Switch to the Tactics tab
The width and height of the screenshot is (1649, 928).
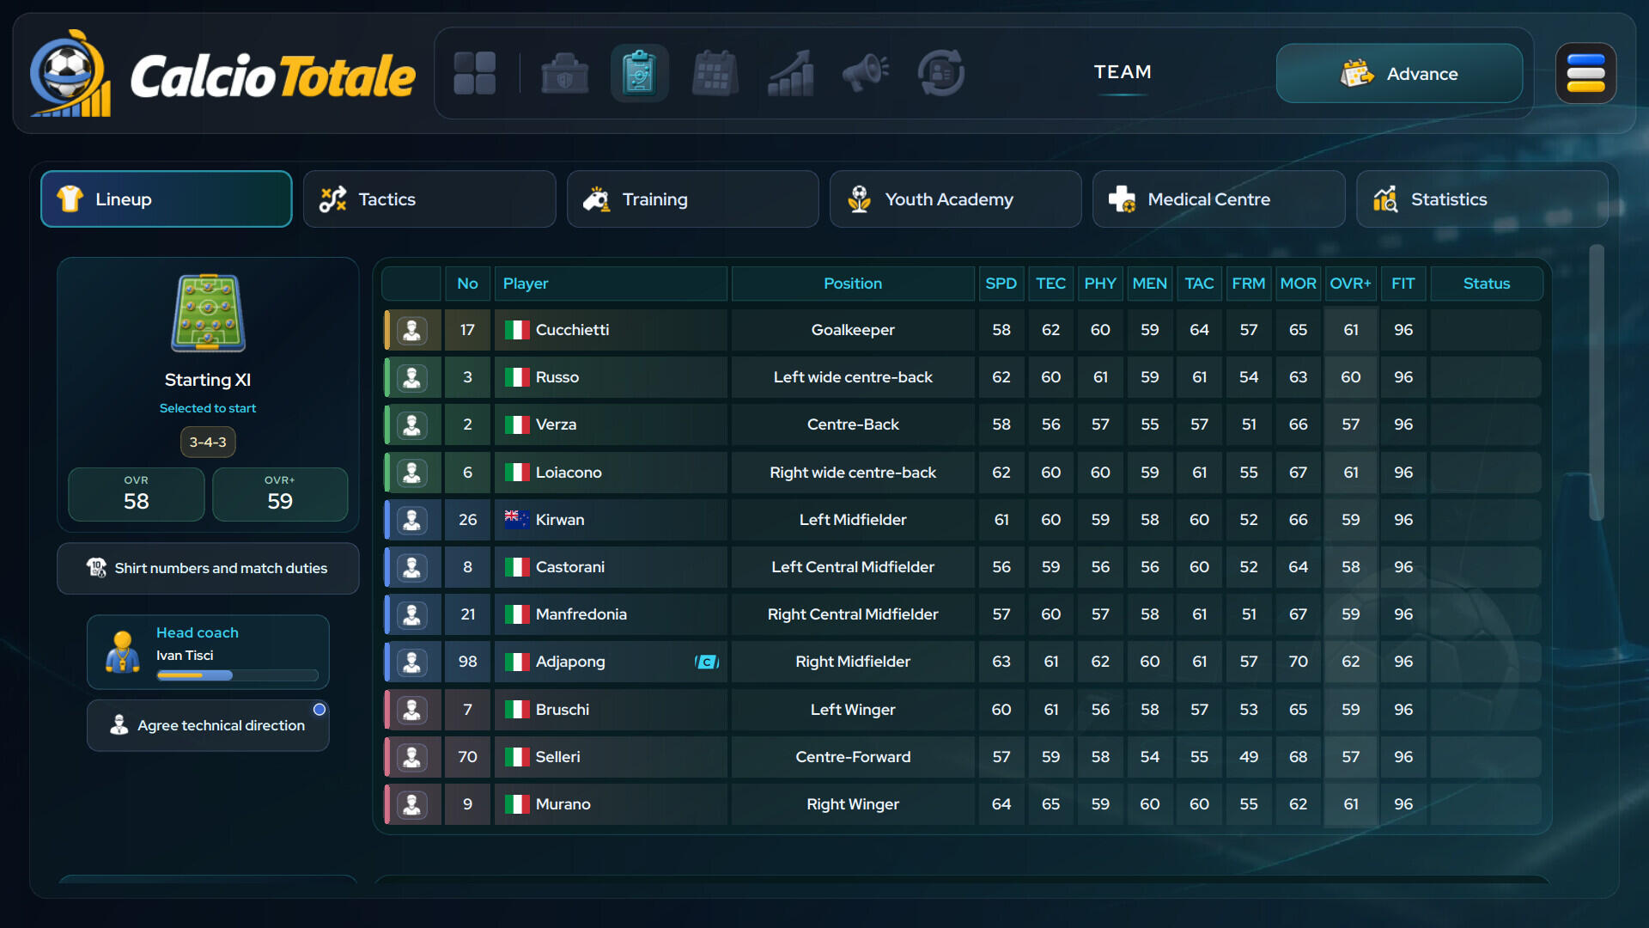[429, 199]
